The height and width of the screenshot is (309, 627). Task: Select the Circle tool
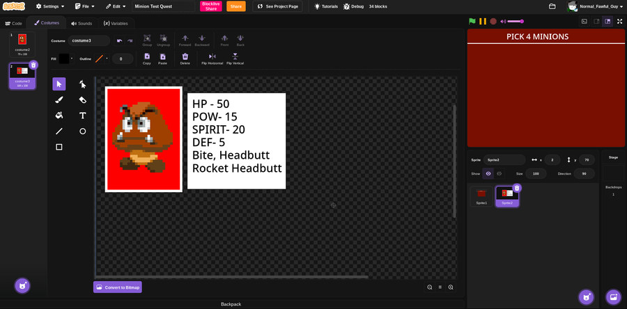coord(83,131)
